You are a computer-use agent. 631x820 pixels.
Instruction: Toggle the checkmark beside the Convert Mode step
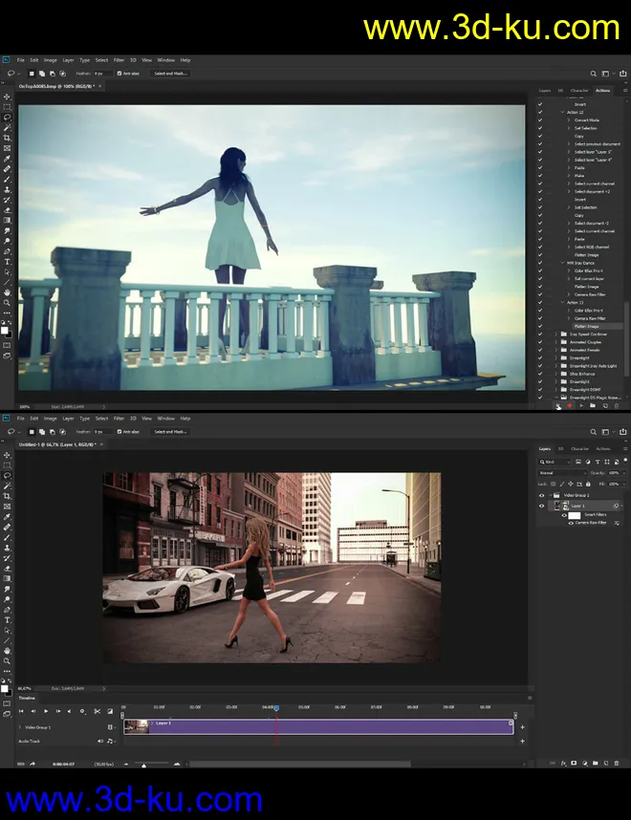coord(540,119)
